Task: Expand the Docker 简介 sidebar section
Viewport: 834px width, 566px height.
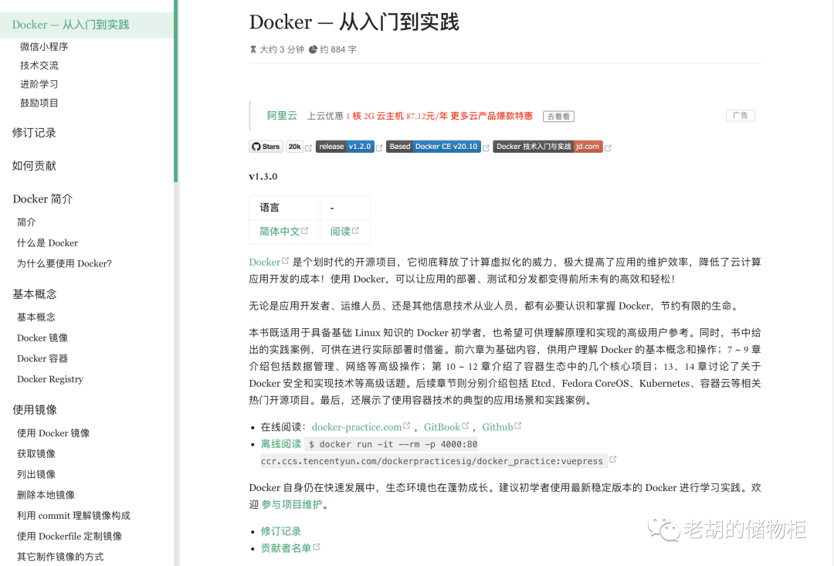Action: click(42, 199)
